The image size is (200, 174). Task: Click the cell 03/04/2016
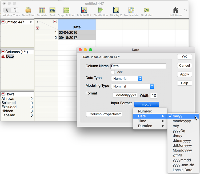[77, 33]
